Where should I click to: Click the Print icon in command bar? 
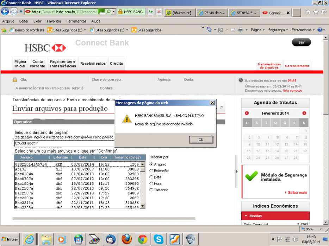241,30
